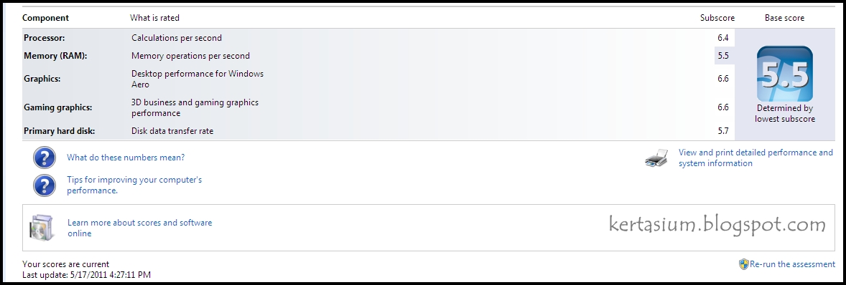Image resolution: width=846 pixels, height=285 pixels.
Task: Click the Graphics component label
Action: point(42,79)
